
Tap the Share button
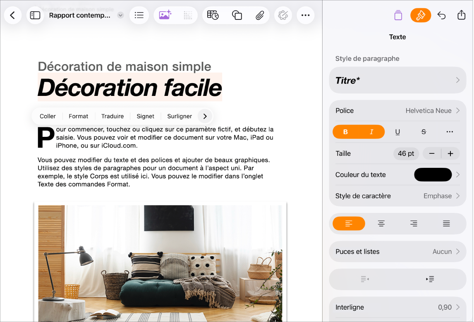point(462,15)
